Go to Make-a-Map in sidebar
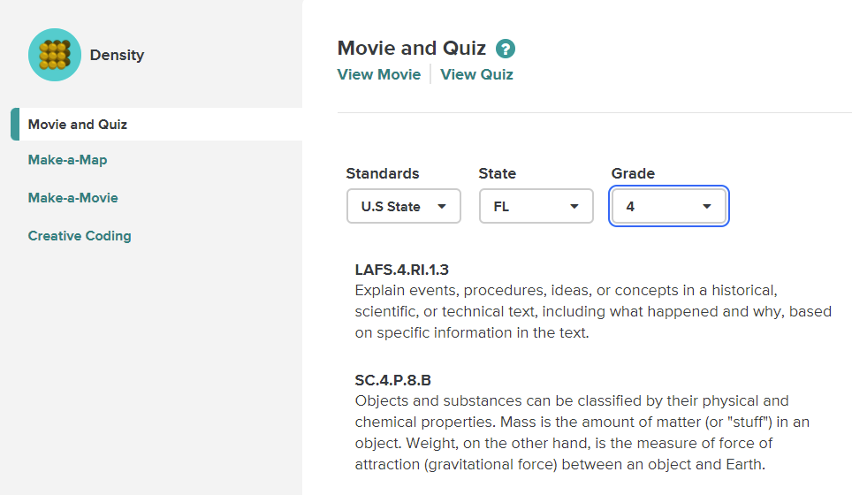This screenshot has width=852, height=495. tap(68, 160)
